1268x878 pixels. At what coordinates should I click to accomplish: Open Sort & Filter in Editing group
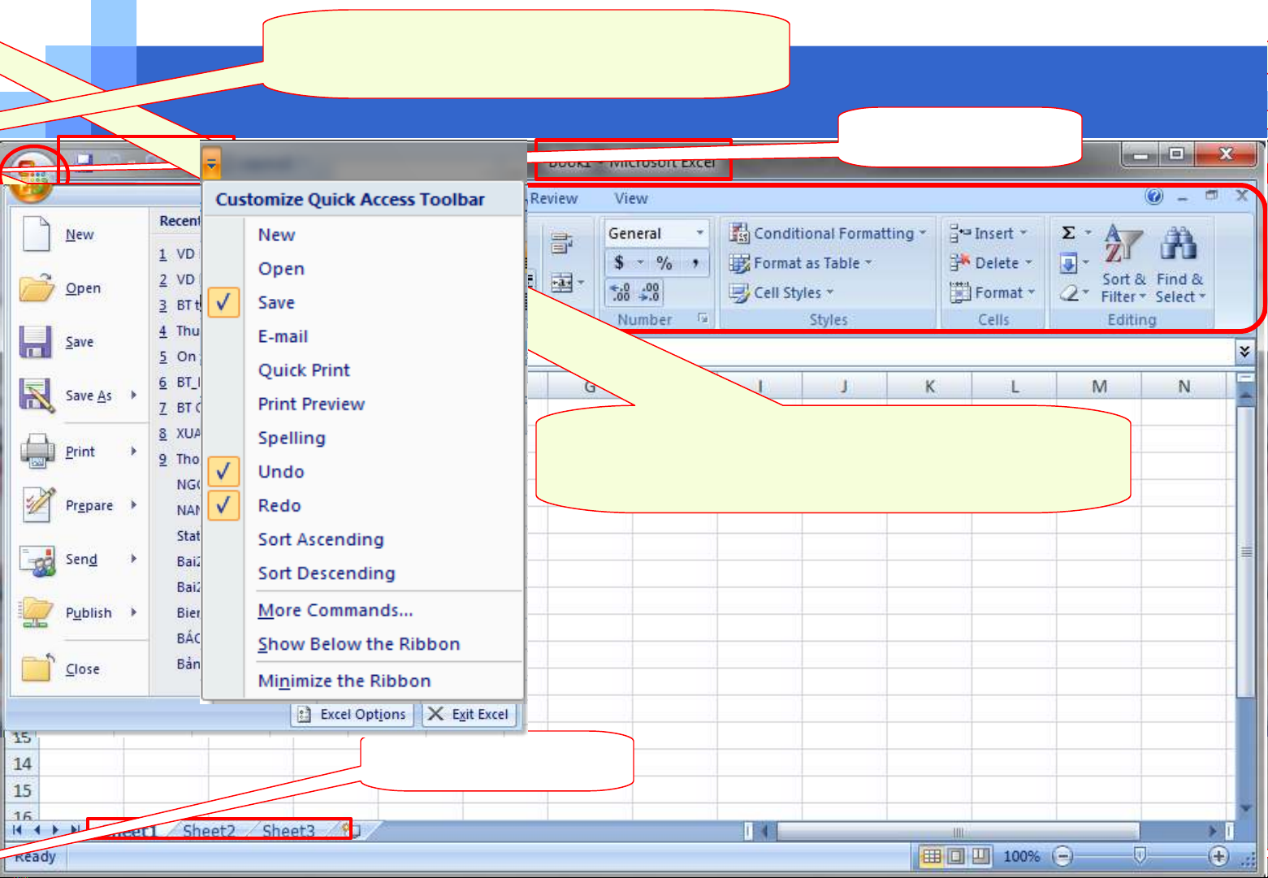[x=1123, y=264]
